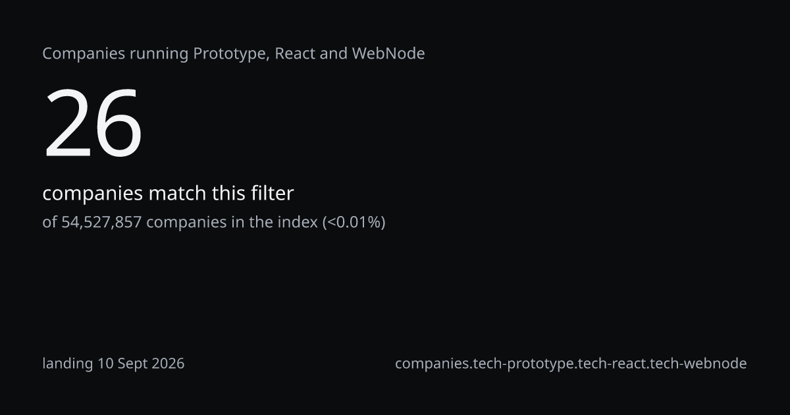This screenshot has height=415, width=790.
Task: Click the large number 26
Action: coord(93,124)
